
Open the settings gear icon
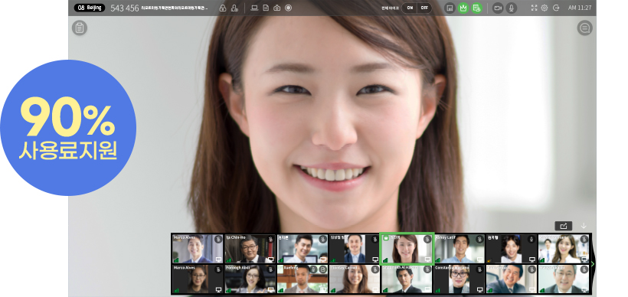pyautogui.click(x=545, y=8)
